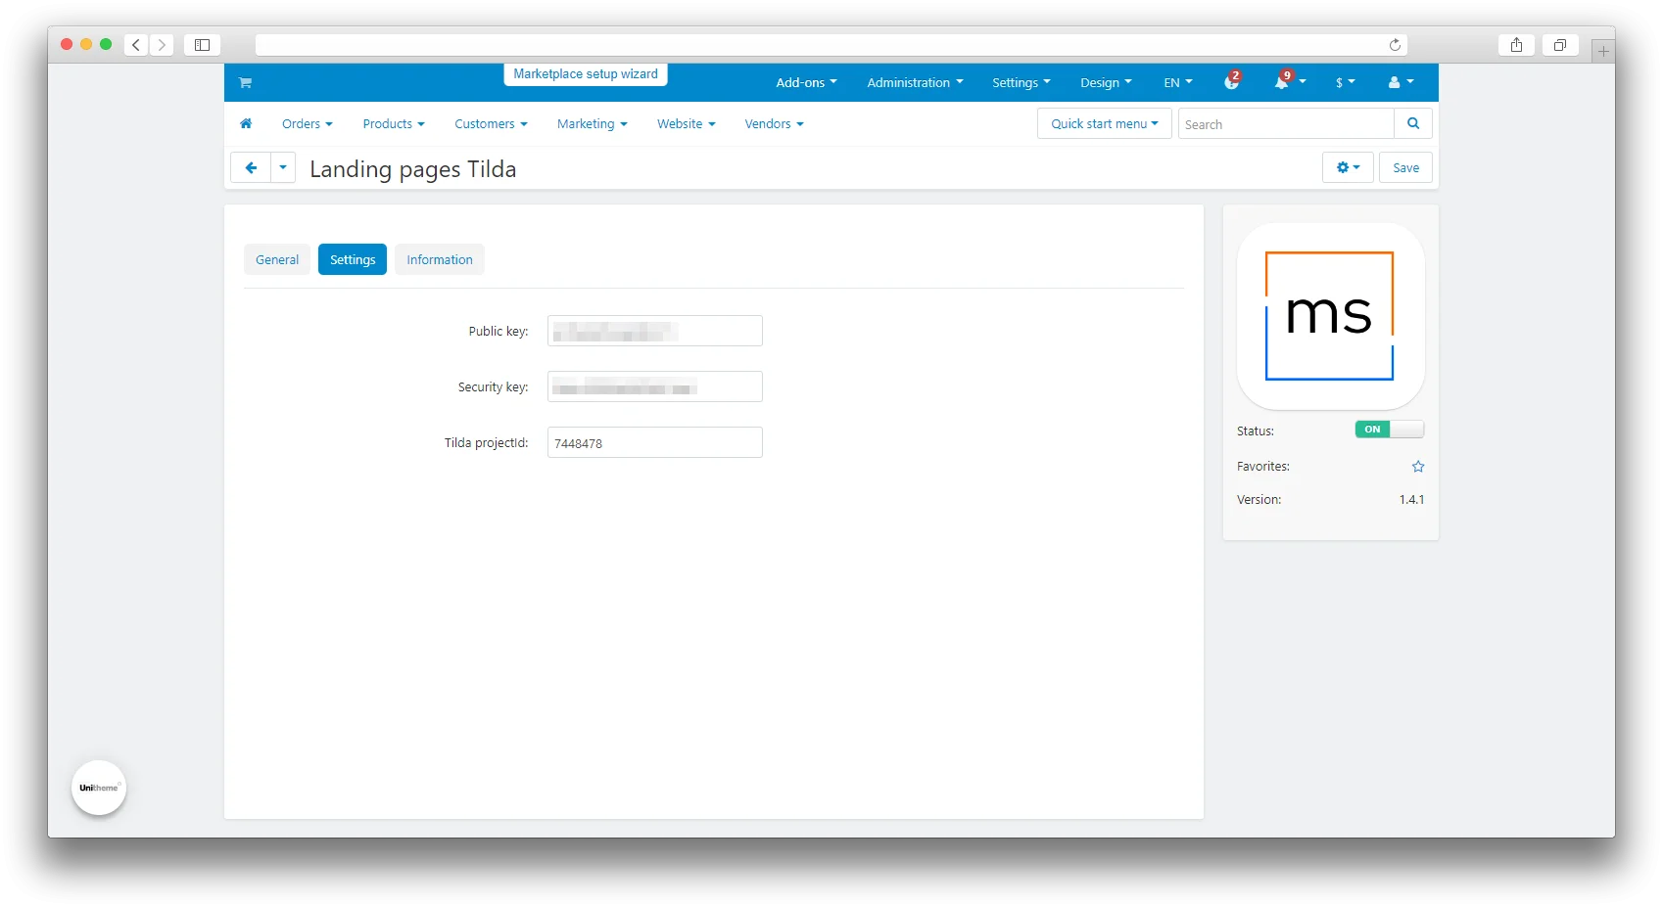
Task: Toggle the add-on Status ON switch
Action: pos(1389,430)
